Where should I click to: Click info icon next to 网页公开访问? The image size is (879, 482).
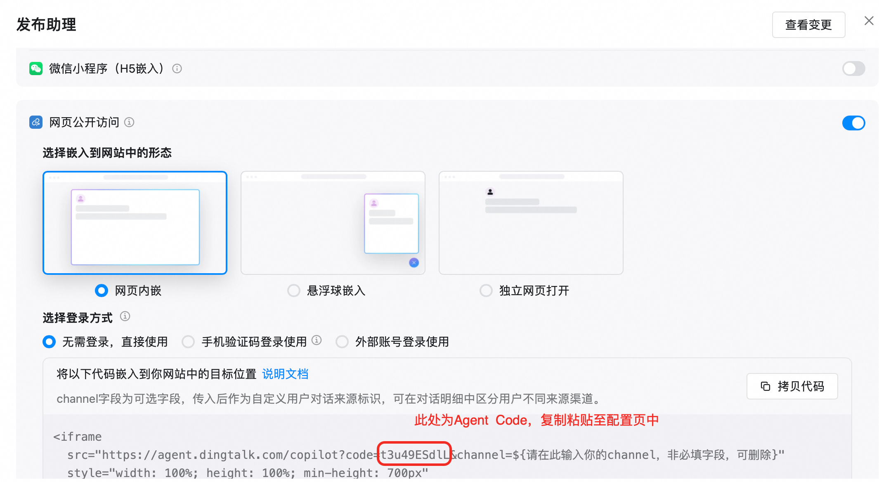pos(129,122)
